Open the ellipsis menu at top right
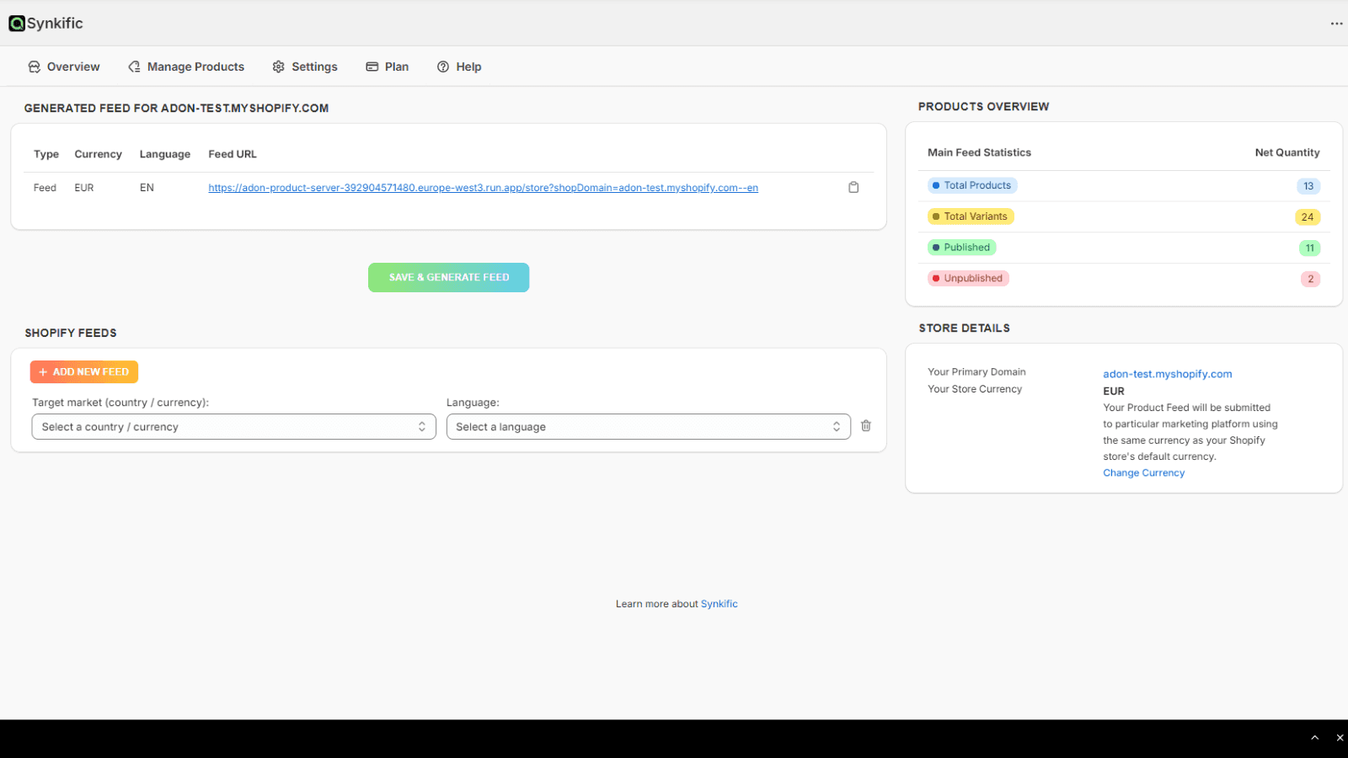The image size is (1348, 758). click(x=1335, y=23)
